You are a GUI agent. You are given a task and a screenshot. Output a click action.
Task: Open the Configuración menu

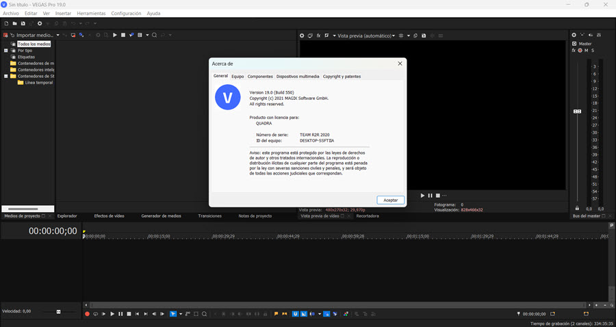126,14
